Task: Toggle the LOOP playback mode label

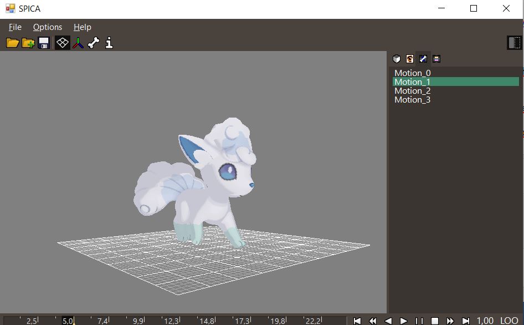Action: (x=509, y=321)
